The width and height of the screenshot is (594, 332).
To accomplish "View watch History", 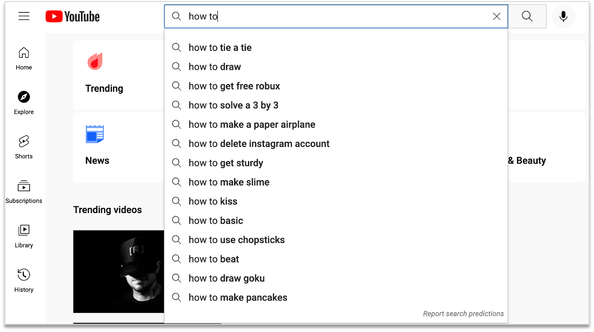I will [24, 275].
